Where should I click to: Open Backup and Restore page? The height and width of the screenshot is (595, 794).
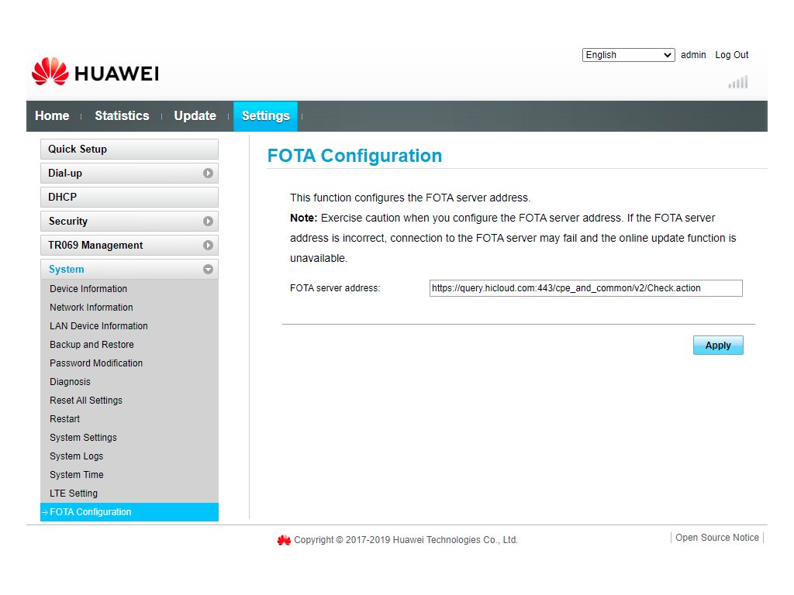pyautogui.click(x=91, y=345)
